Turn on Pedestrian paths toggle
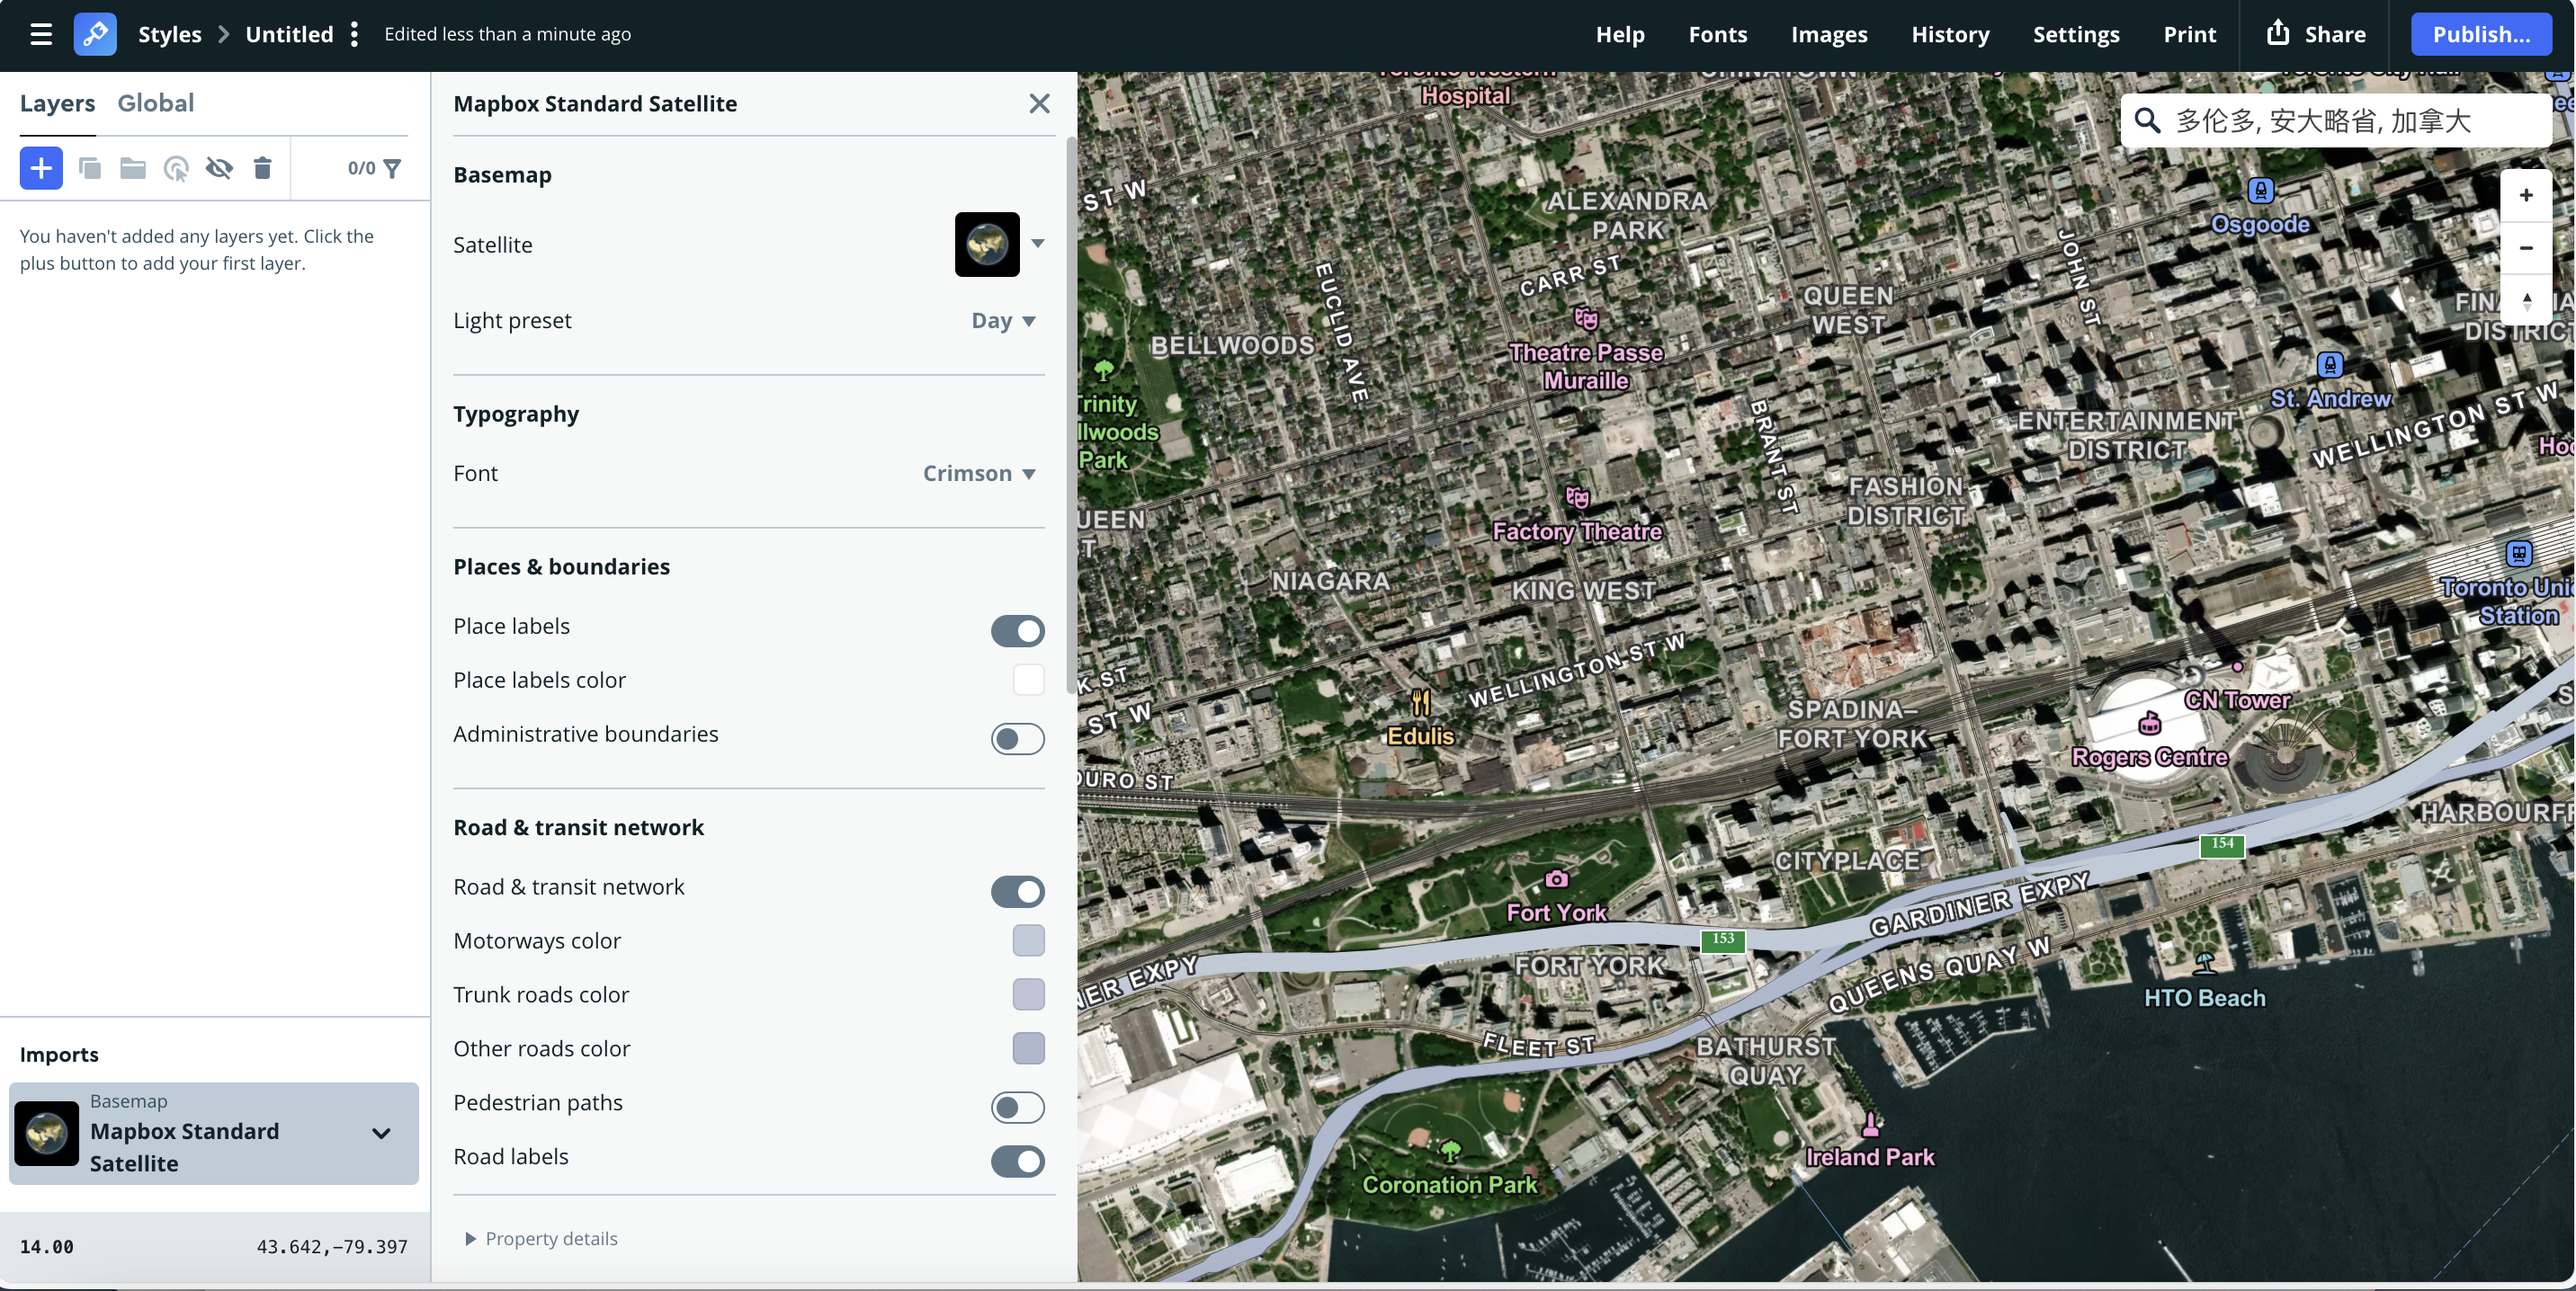Viewport: 2576px width, 1291px height. click(x=1017, y=1107)
